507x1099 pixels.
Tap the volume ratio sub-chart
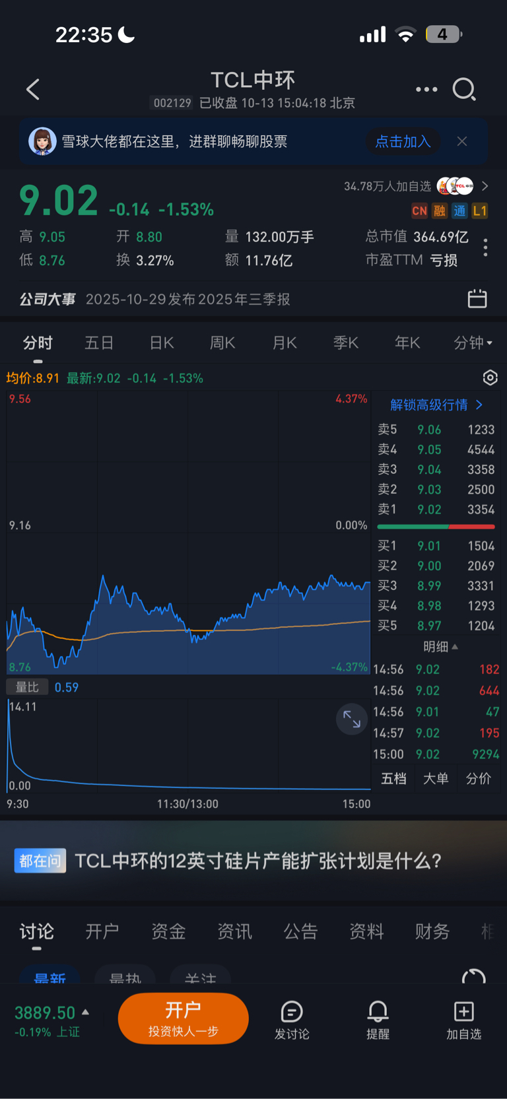(188, 745)
